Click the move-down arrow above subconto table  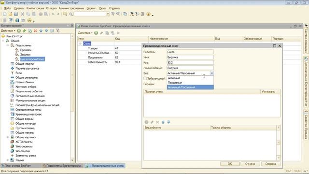tap(169, 122)
